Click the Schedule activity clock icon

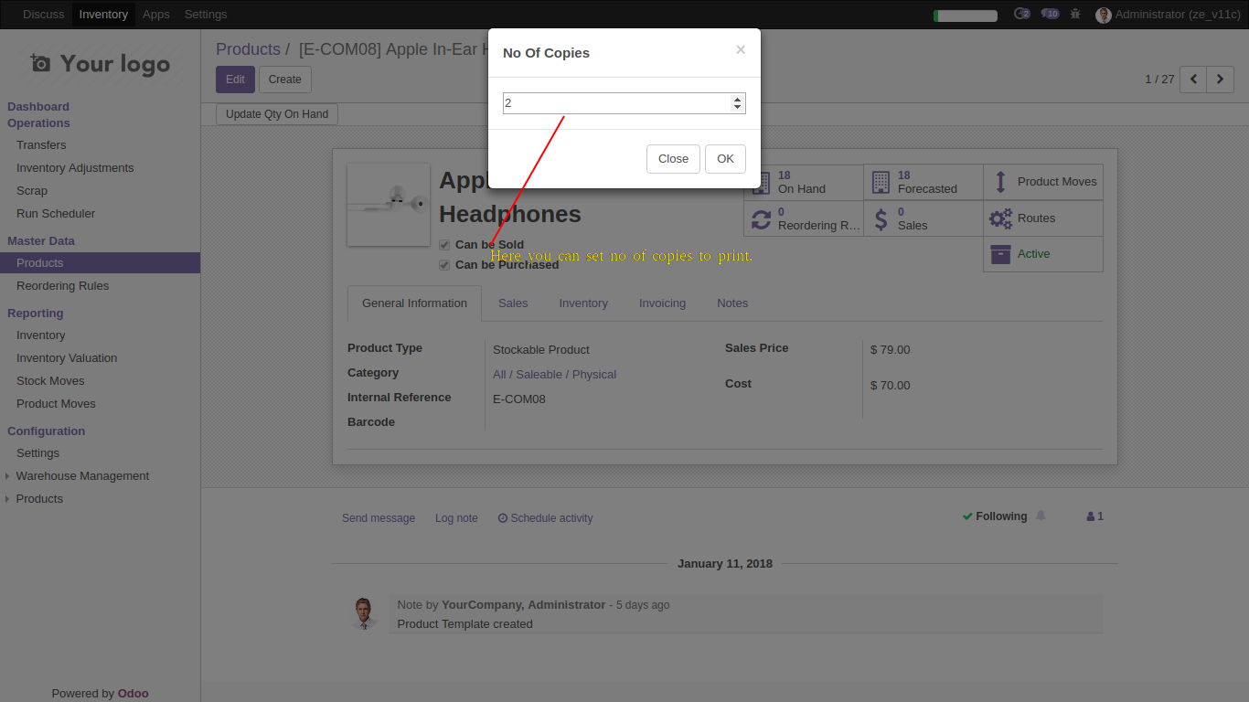coord(503,518)
